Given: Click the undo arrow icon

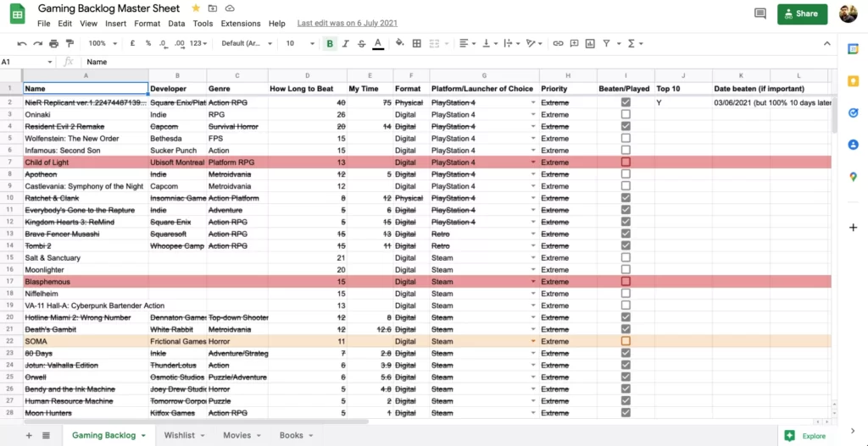Looking at the screenshot, I should click(21, 43).
